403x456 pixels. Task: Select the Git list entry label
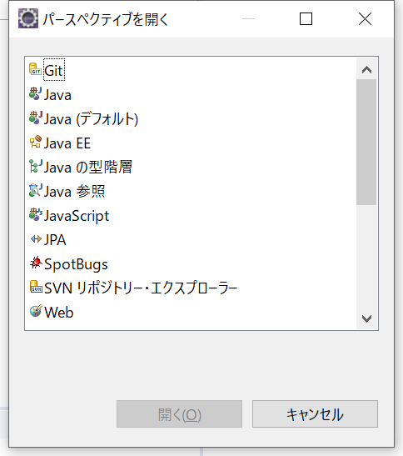(x=54, y=70)
